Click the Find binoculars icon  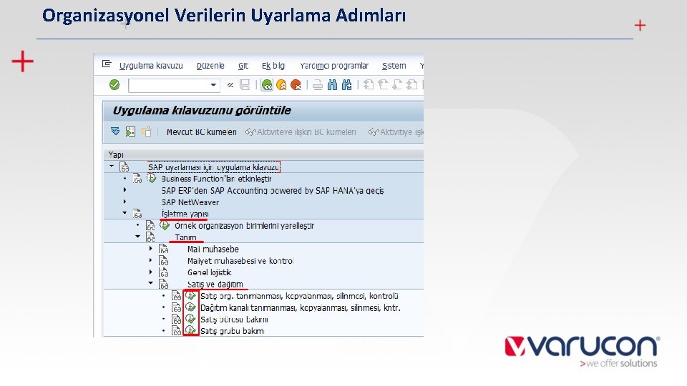tap(333, 85)
